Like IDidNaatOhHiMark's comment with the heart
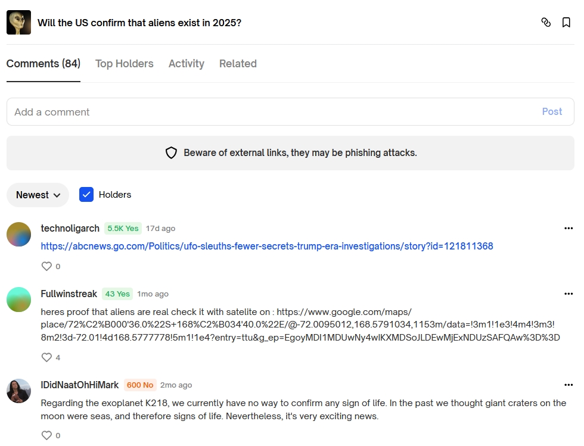 [47, 435]
